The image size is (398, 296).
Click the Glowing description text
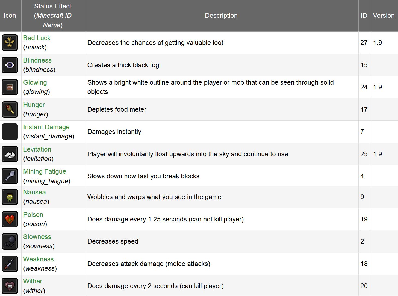tap(211, 87)
